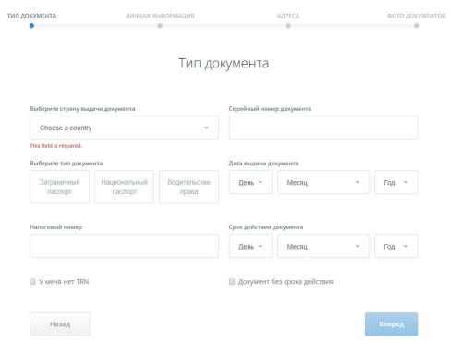Select Заграничный паспорт document type
This screenshot has width=462, height=354.
click(59, 187)
